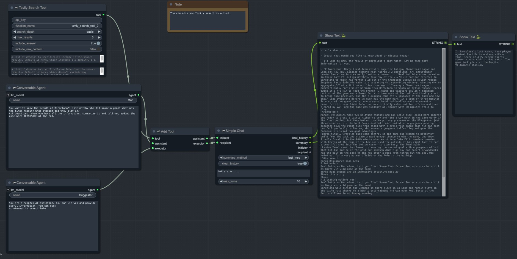This screenshot has height=259, width=517.
Task: Click the summary output port on Simple Chat
Action: [x=310, y=143]
